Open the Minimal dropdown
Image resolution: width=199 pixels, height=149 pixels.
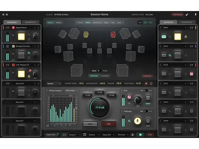tap(123, 135)
